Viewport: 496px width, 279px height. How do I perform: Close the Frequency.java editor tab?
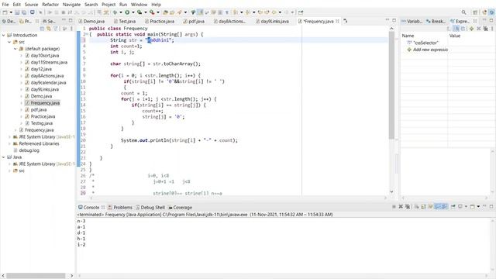(338, 21)
